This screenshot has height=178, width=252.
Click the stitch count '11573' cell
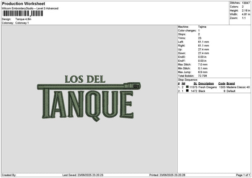(193, 87)
